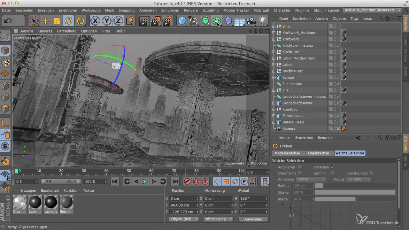
Task: Toggle the X axis lock
Action: tap(95, 21)
